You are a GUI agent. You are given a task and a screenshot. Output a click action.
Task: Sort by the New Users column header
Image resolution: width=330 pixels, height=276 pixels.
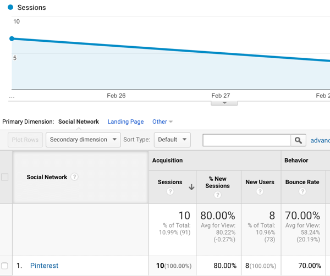[260, 182]
